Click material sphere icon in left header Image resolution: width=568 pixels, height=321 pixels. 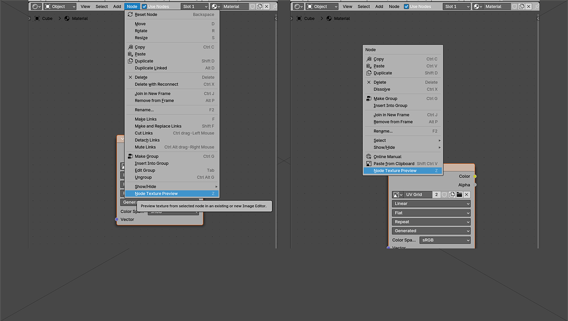tap(216, 7)
